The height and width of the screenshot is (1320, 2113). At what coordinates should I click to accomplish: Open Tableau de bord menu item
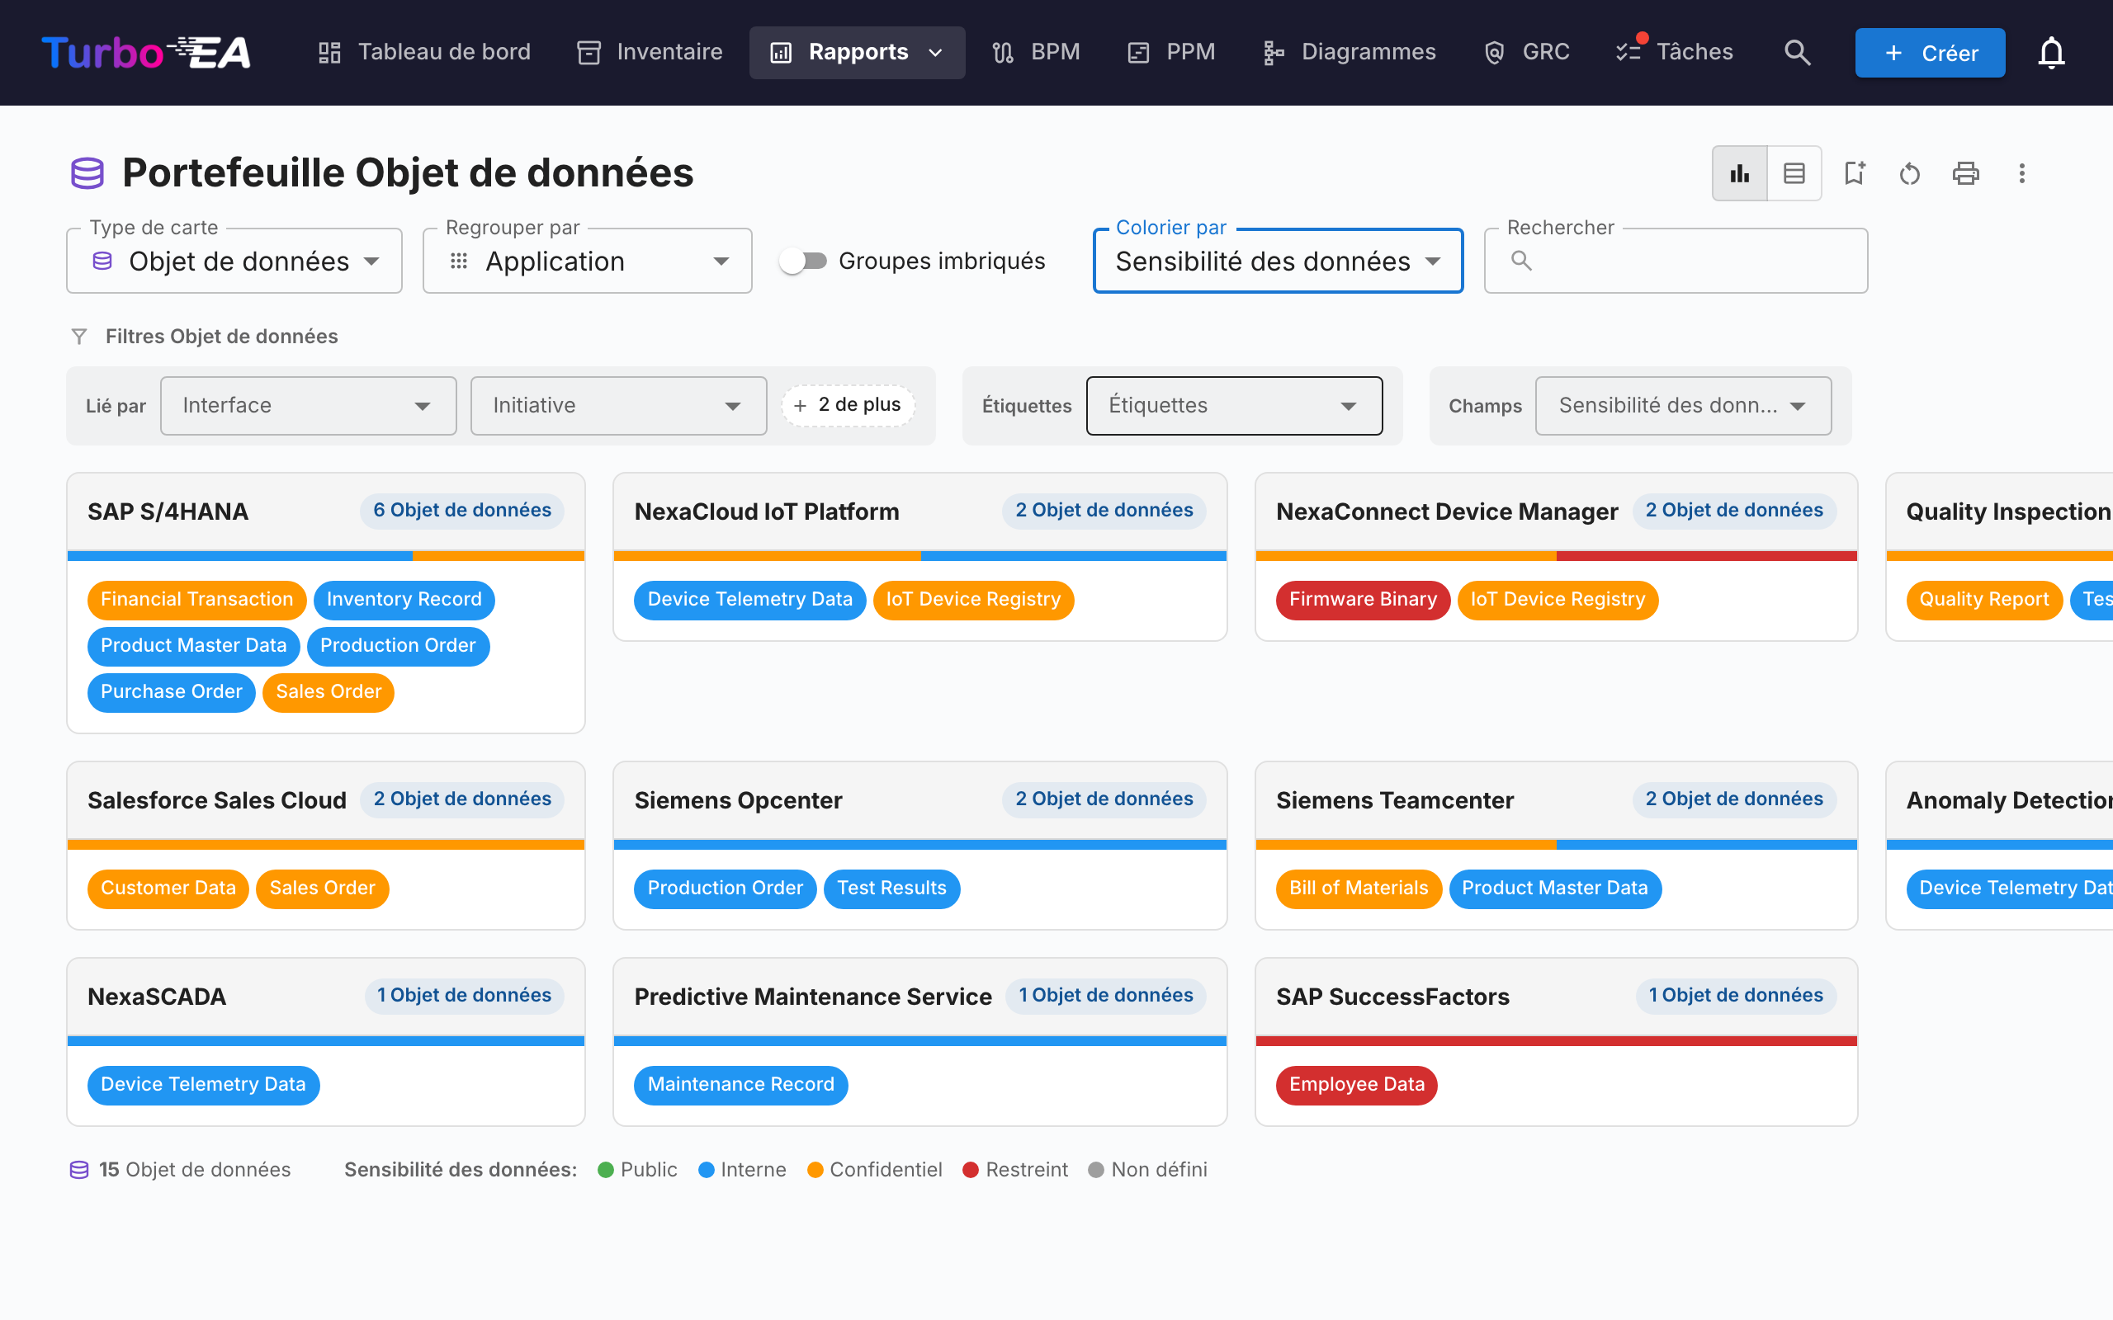tap(423, 52)
